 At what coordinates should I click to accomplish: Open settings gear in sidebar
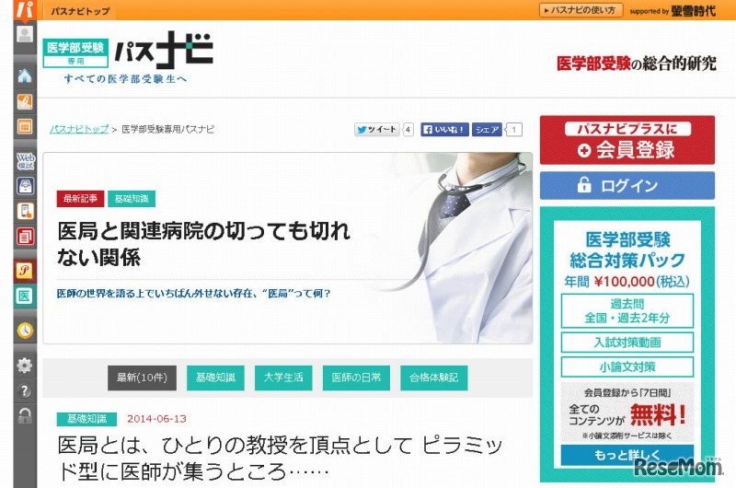click(25, 366)
